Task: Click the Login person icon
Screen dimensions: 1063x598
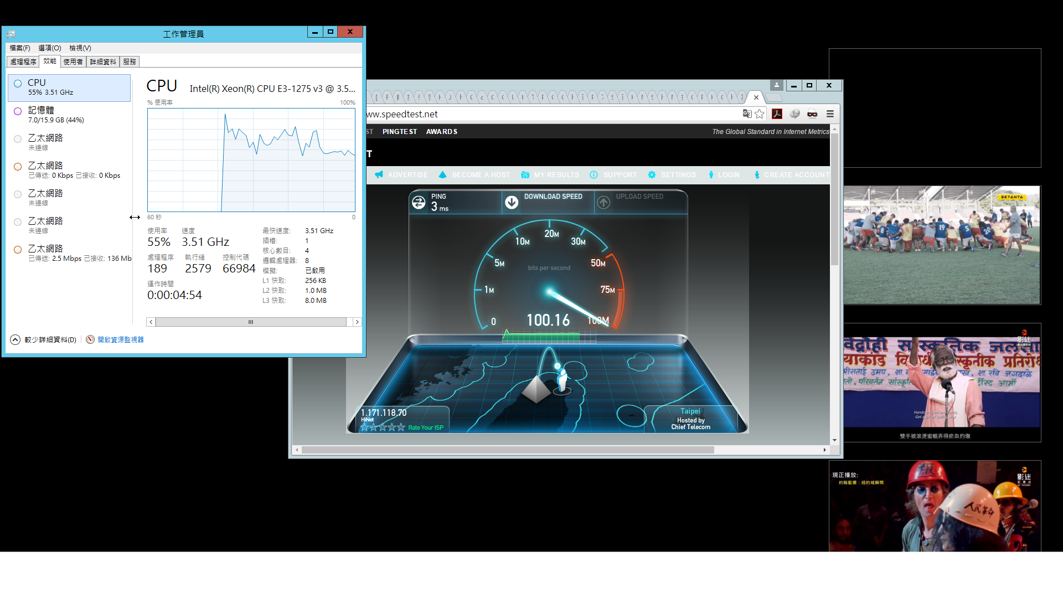Action: (x=711, y=174)
